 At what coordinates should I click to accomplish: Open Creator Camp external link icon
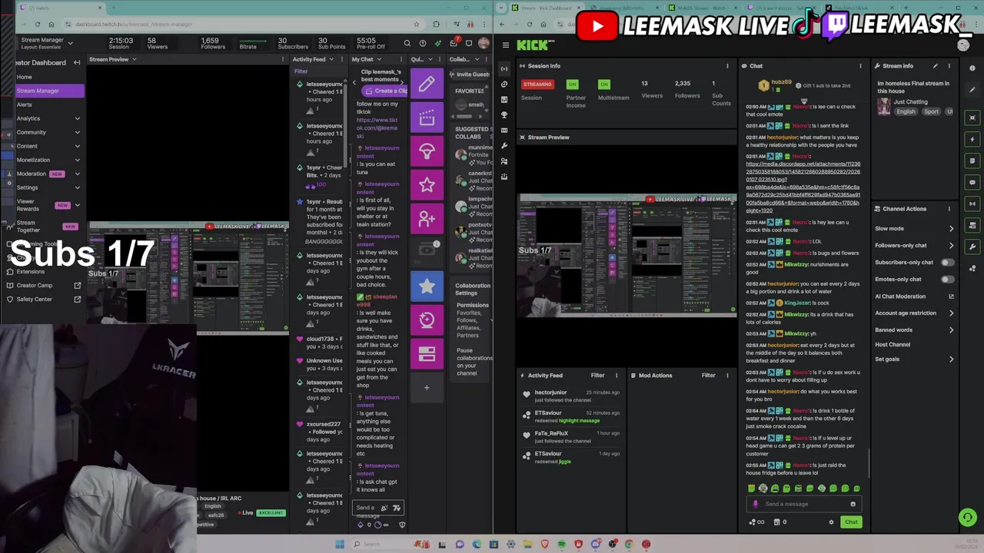(x=77, y=286)
